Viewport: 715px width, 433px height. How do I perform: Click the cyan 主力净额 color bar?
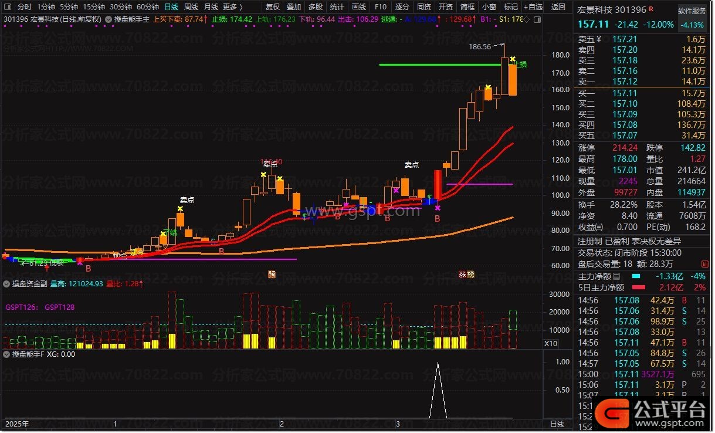[637, 276]
